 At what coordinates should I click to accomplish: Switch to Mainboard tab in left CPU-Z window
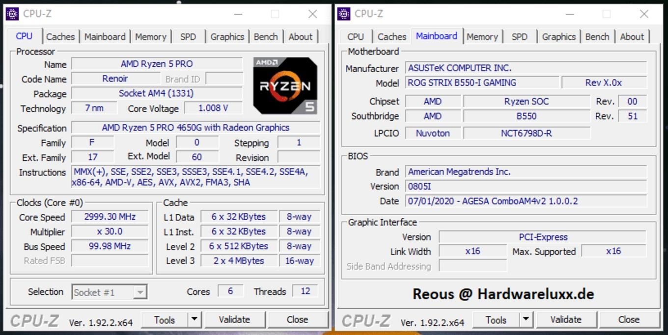coord(105,37)
